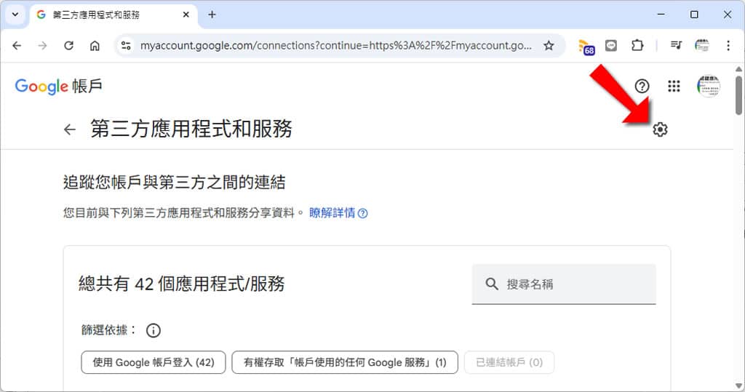Minimize the Chrome window
The height and width of the screenshot is (392, 745).
[661, 15]
